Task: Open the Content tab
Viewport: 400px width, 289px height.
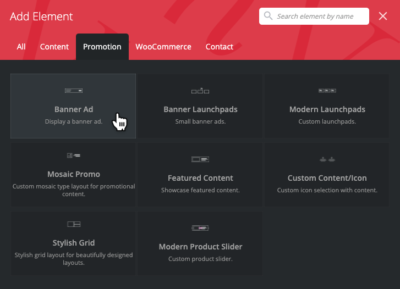Action: click(x=54, y=47)
